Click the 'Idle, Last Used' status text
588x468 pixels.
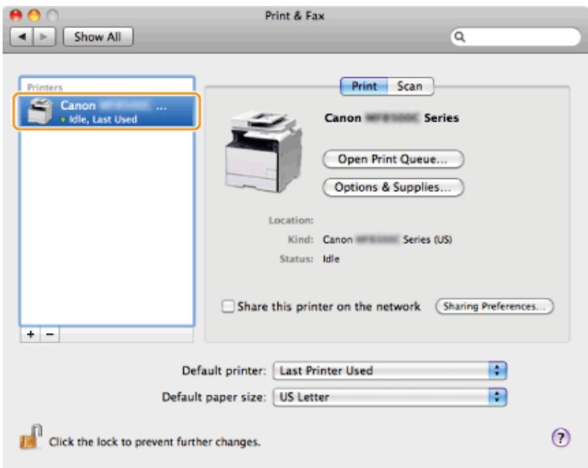pos(103,120)
